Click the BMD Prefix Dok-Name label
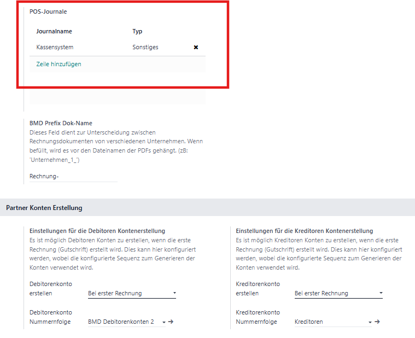The width and height of the screenshot is (415, 338). pos(61,123)
